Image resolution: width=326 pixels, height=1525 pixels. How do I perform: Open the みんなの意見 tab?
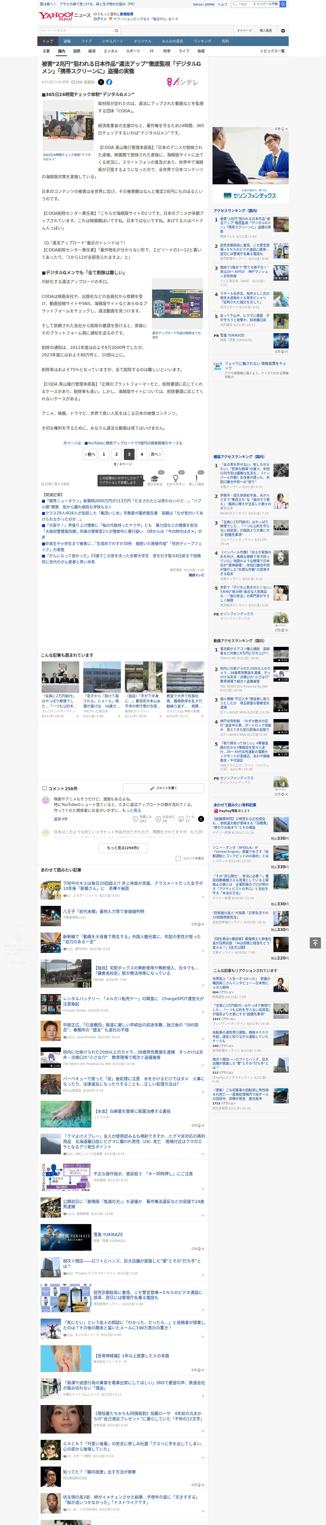point(172,41)
